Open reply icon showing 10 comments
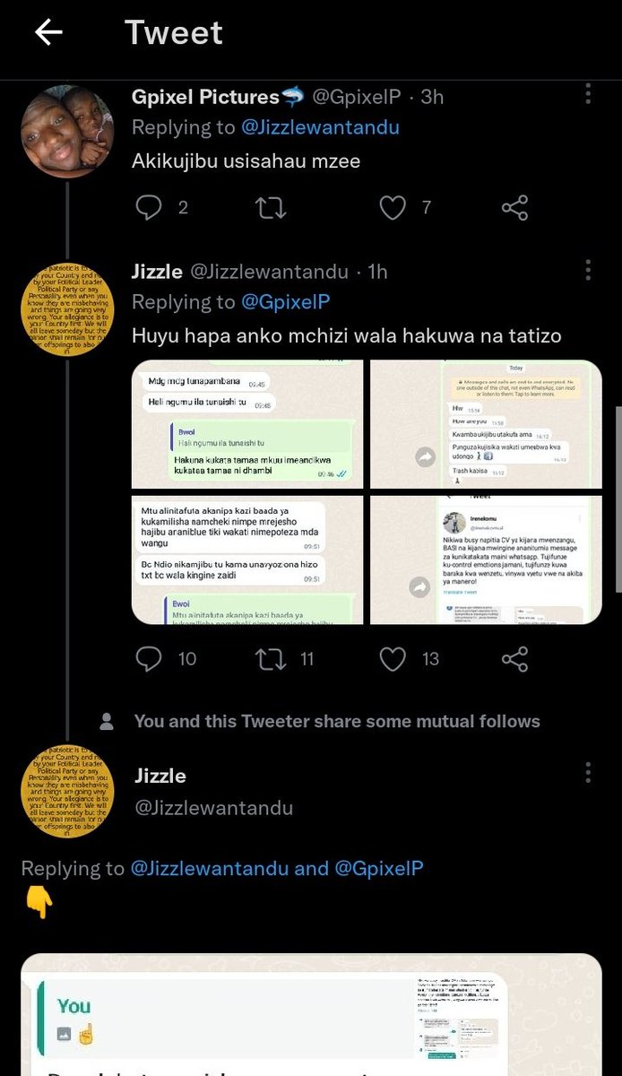 pos(147,659)
